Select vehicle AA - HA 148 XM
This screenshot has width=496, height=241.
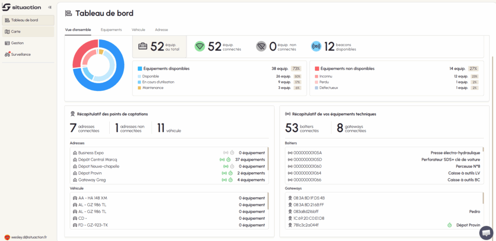169,198
